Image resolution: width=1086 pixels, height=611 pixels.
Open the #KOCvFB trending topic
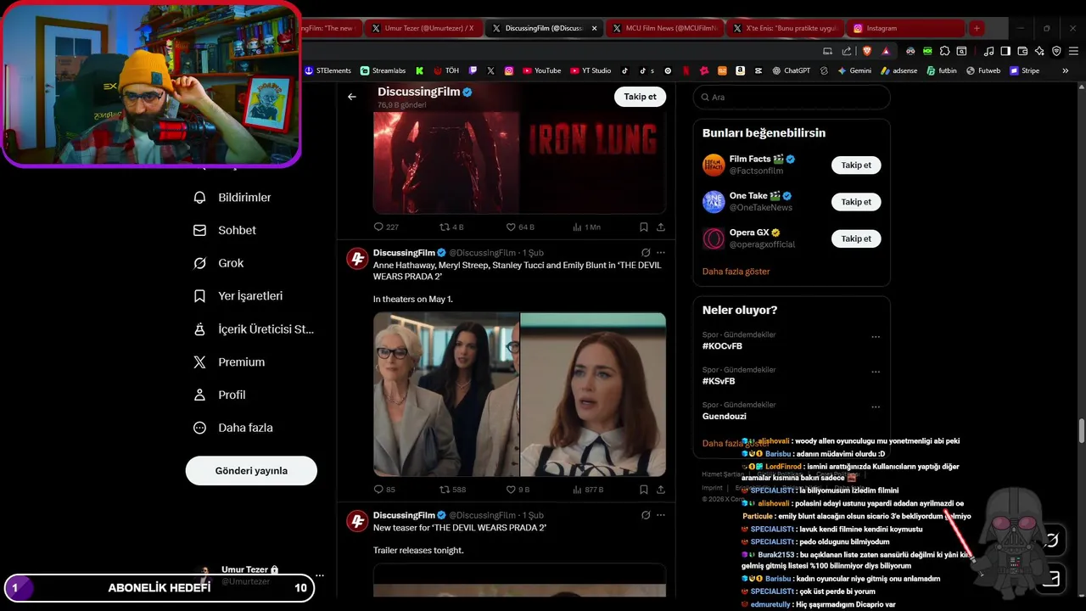coord(722,346)
